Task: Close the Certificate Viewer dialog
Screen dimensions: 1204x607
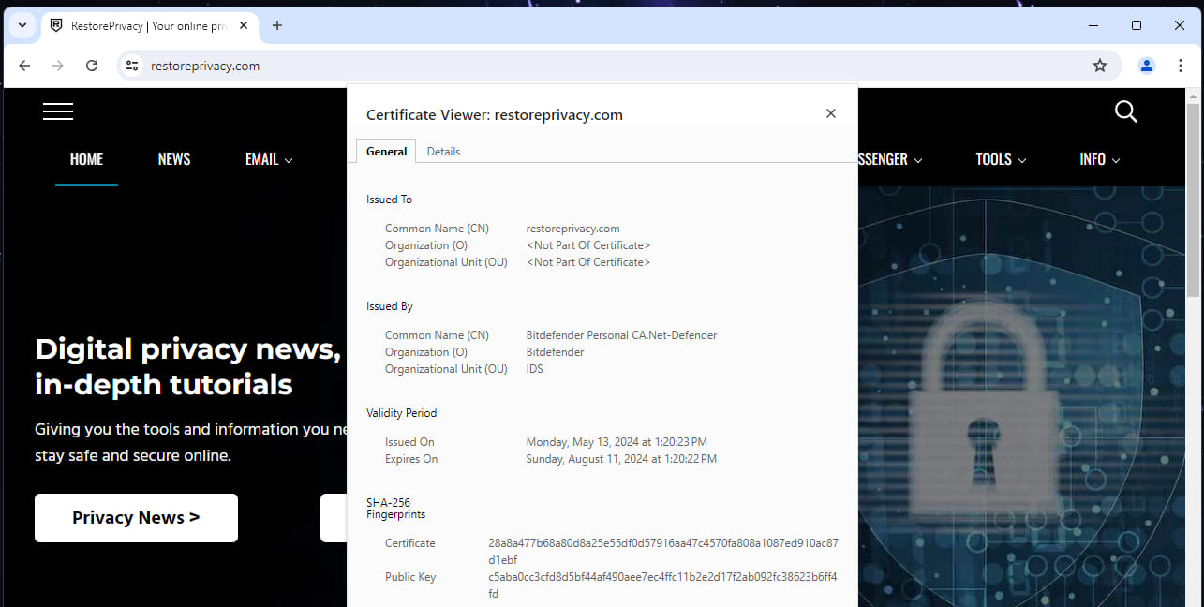Action: click(830, 112)
